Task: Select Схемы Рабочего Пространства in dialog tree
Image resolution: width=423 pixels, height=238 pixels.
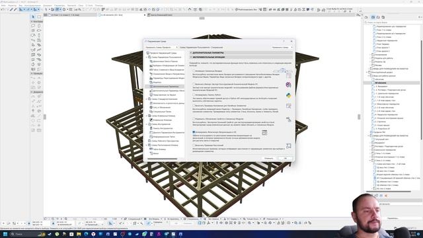Action: pyautogui.click(x=165, y=141)
